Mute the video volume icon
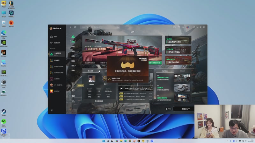Viewport: 255px width, 143px height. 146,89
